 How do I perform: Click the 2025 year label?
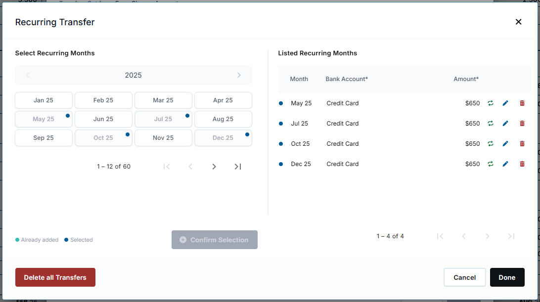click(x=134, y=75)
